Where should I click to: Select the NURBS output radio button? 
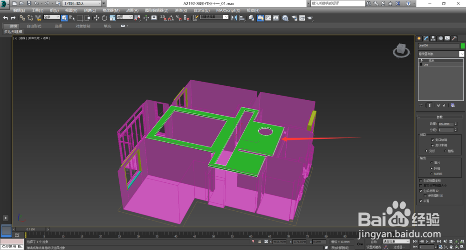[x=432, y=174]
